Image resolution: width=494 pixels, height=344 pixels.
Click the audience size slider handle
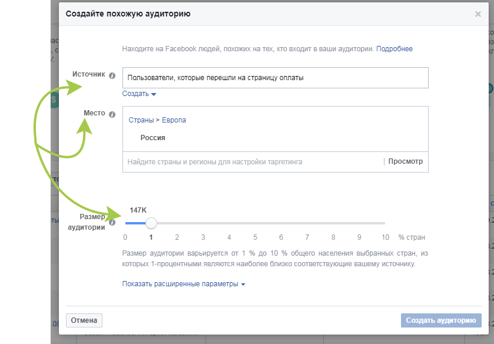pos(151,223)
